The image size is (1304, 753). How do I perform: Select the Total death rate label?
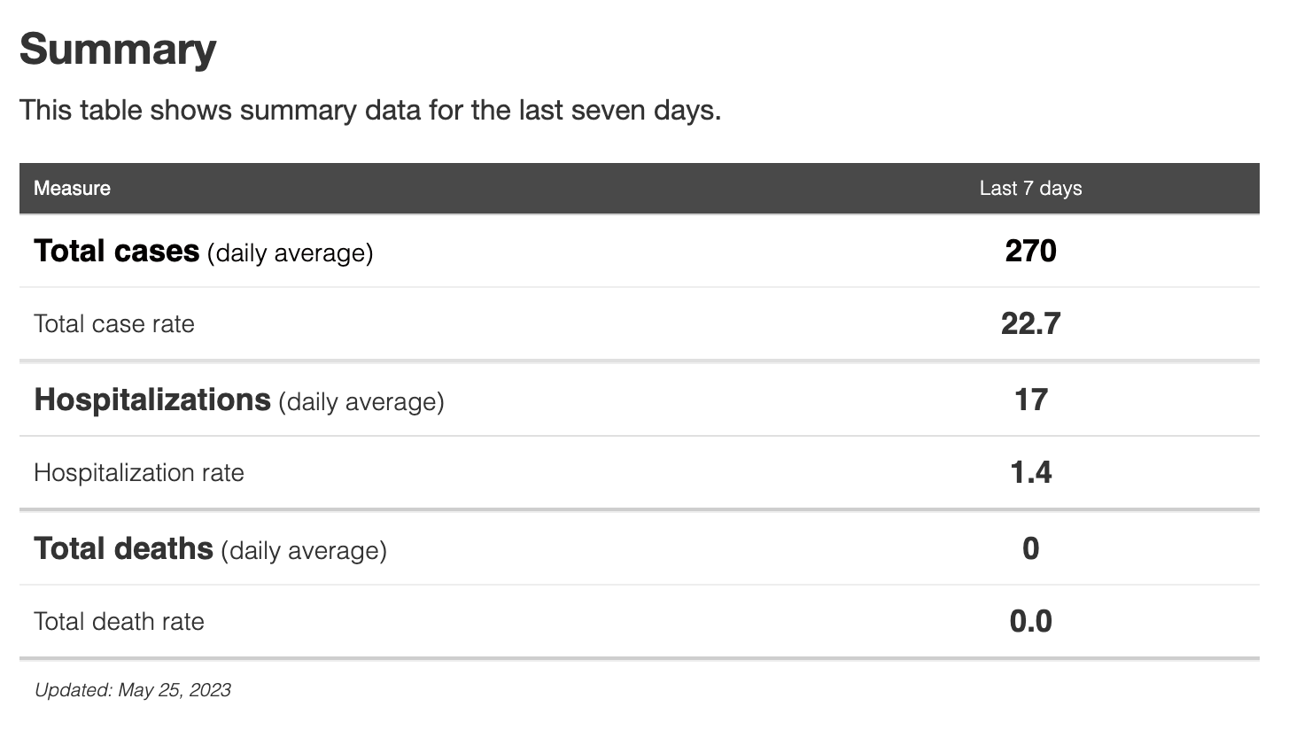click(119, 622)
